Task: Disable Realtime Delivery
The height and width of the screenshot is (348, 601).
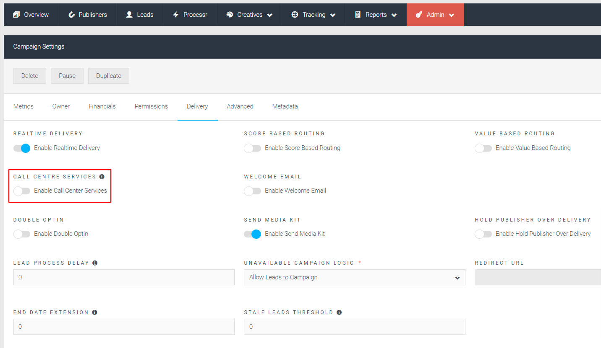Action: point(21,148)
